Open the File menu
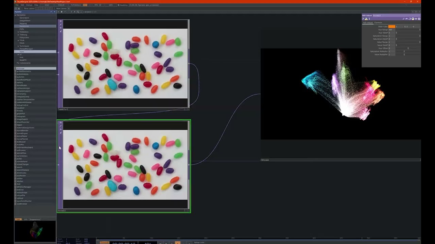The height and width of the screenshot is (244, 435). click(x=17, y=5)
